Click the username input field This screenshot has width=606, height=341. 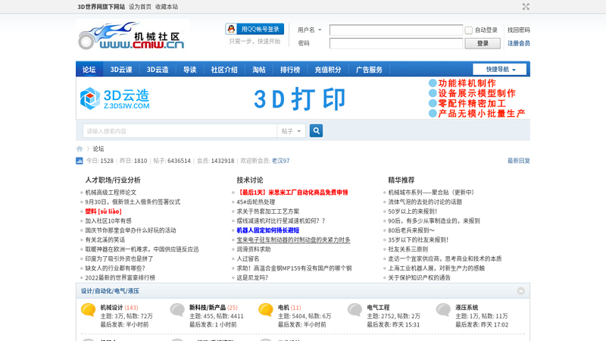pyautogui.click(x=396, y=30)
